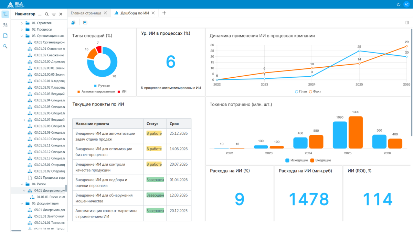The height and width of the screenshot is (232, 413).
Task: Expand the 01. Стратегия folder
Action: 22,23
